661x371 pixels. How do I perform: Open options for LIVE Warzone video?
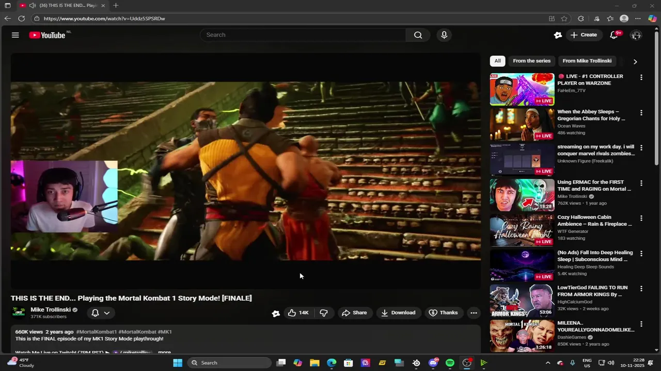(641, 77)
